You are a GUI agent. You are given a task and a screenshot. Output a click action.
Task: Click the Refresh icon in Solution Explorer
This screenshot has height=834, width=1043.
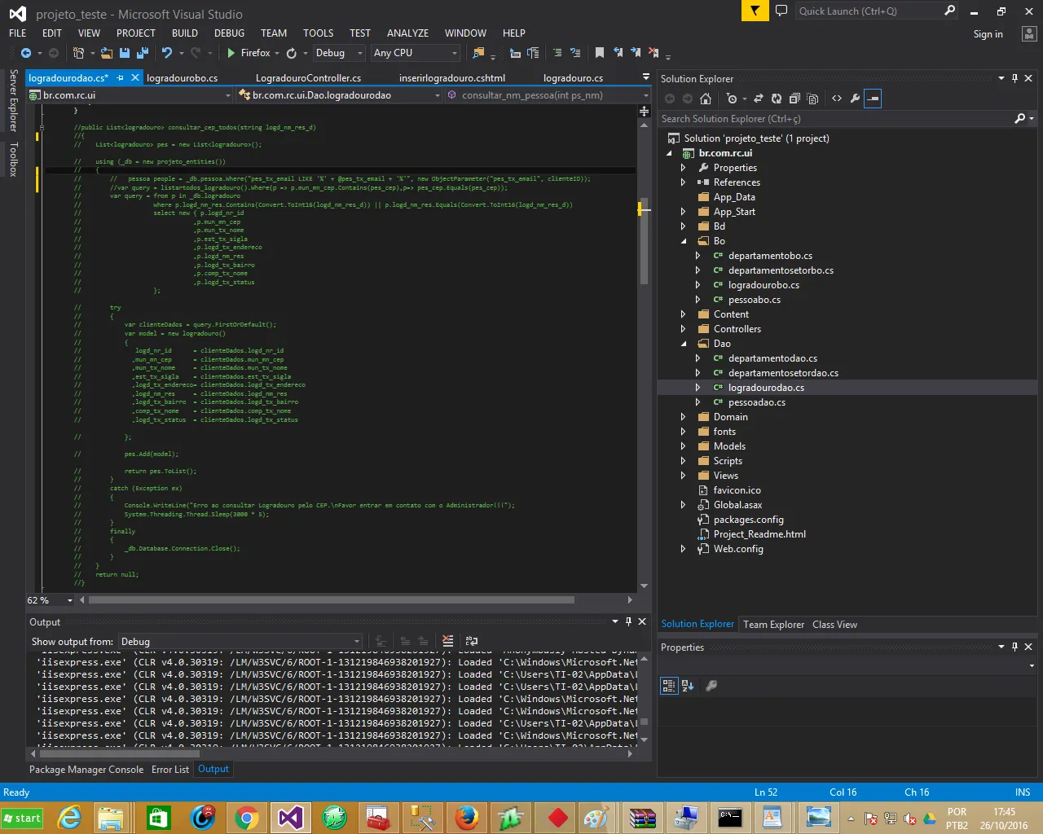tap(776, 99)
